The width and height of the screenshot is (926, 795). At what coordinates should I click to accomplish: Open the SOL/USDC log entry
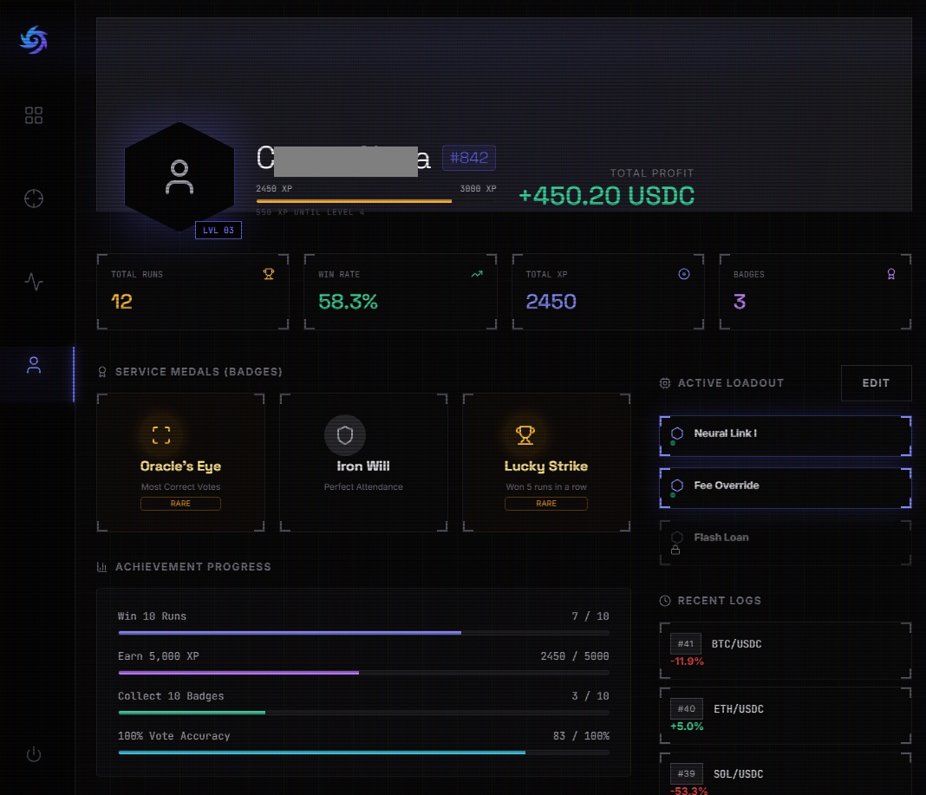(786, 774)
